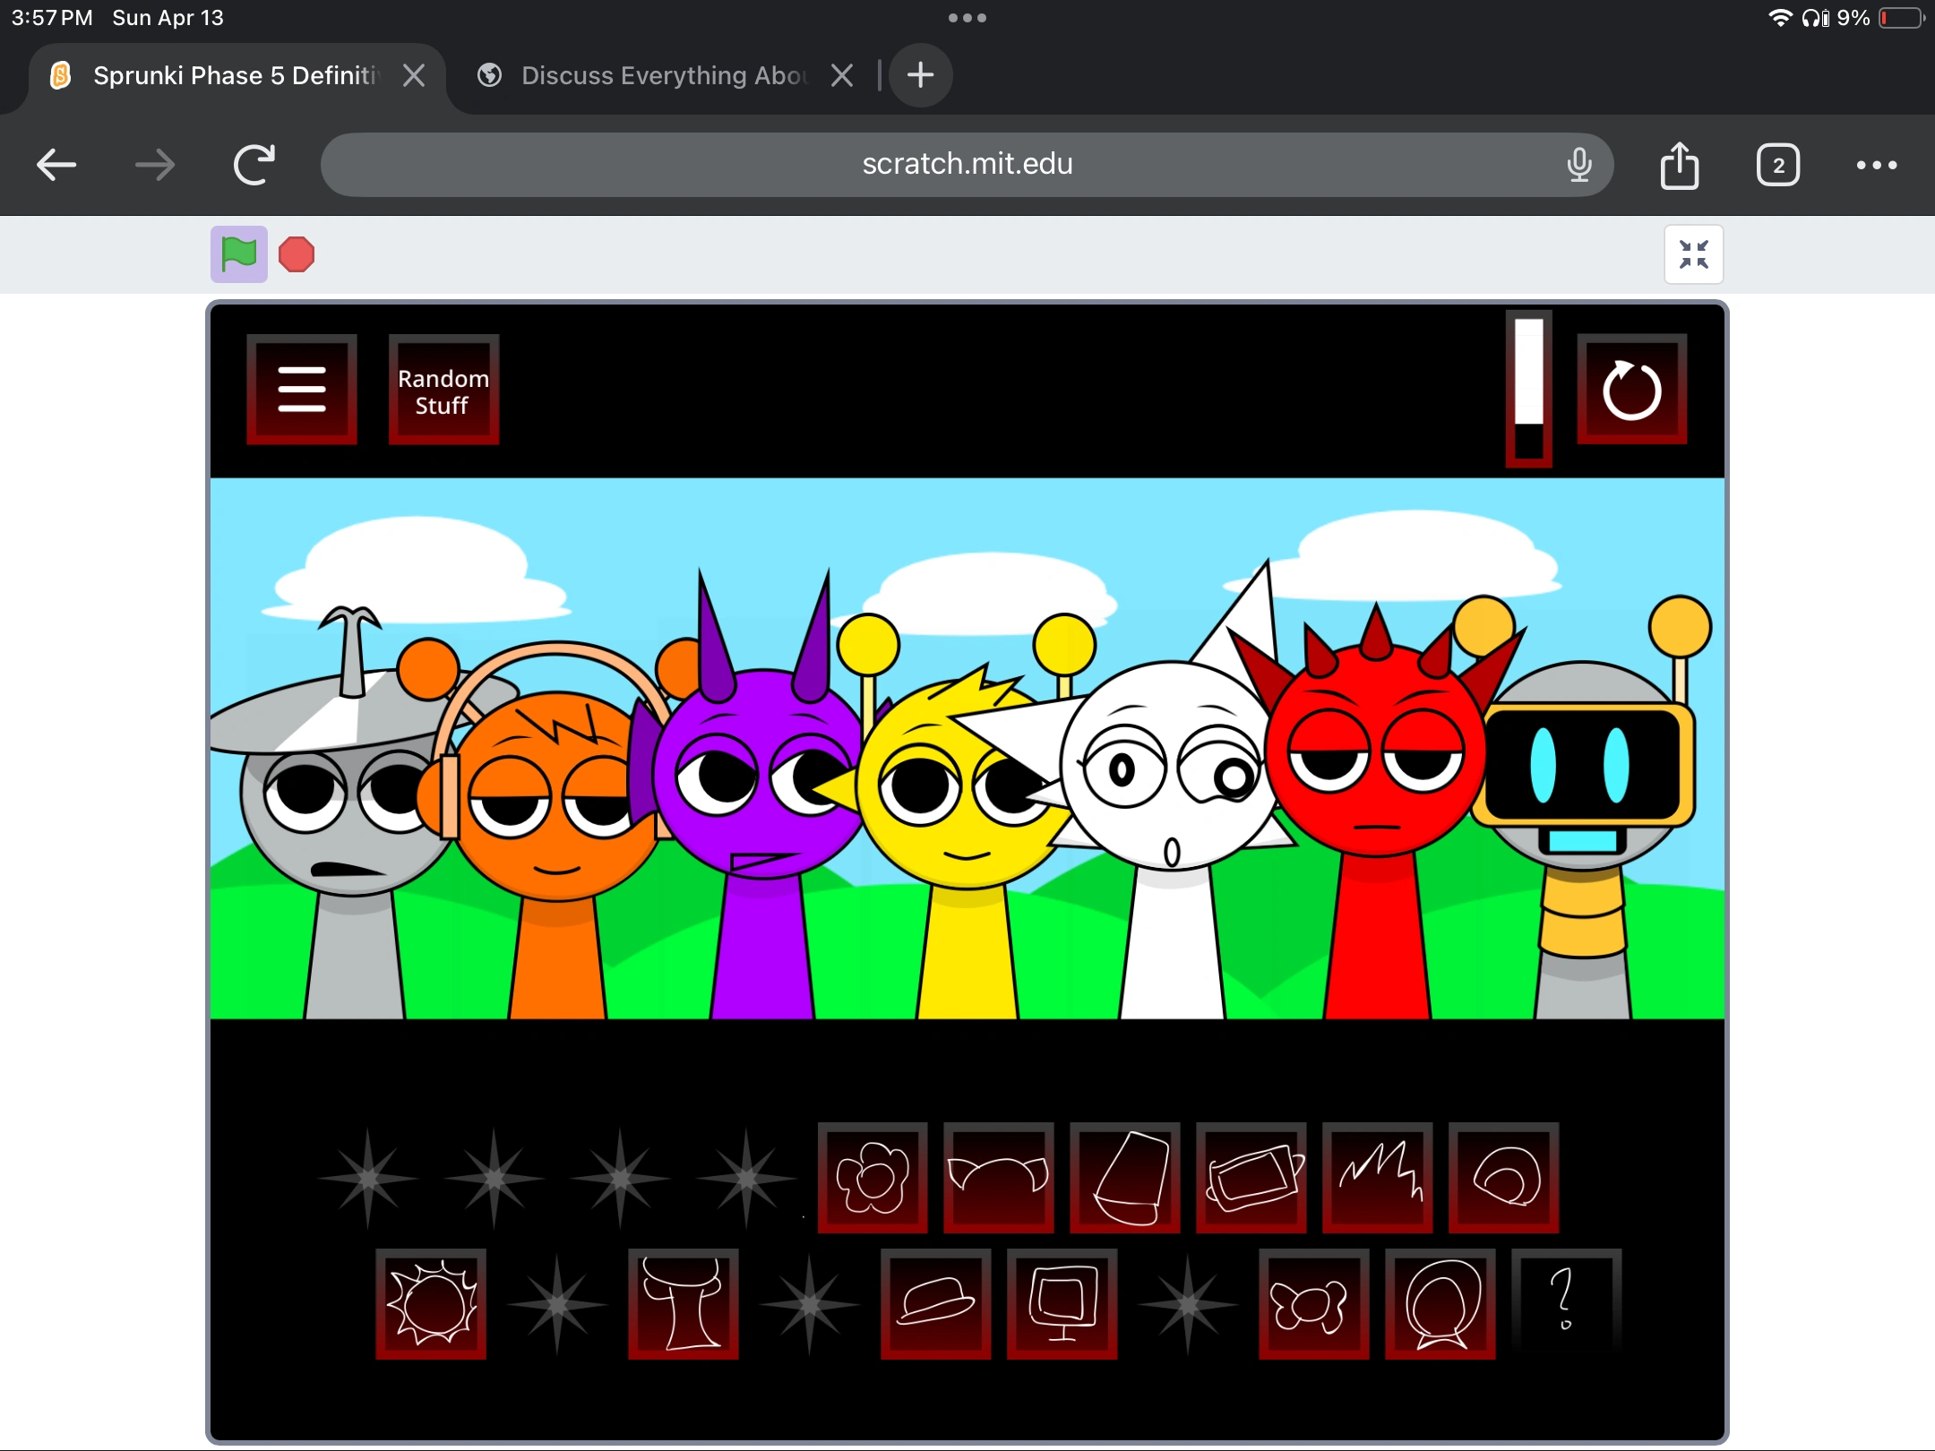Screen dimensions: 1935x1451
Task: Click the Random Stuff button
Action: coord(443,391)
